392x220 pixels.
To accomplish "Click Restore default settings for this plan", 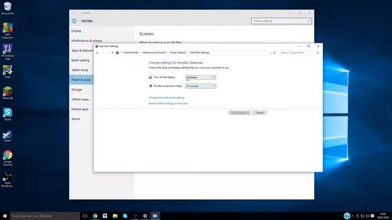I will (x=168, y=103).
